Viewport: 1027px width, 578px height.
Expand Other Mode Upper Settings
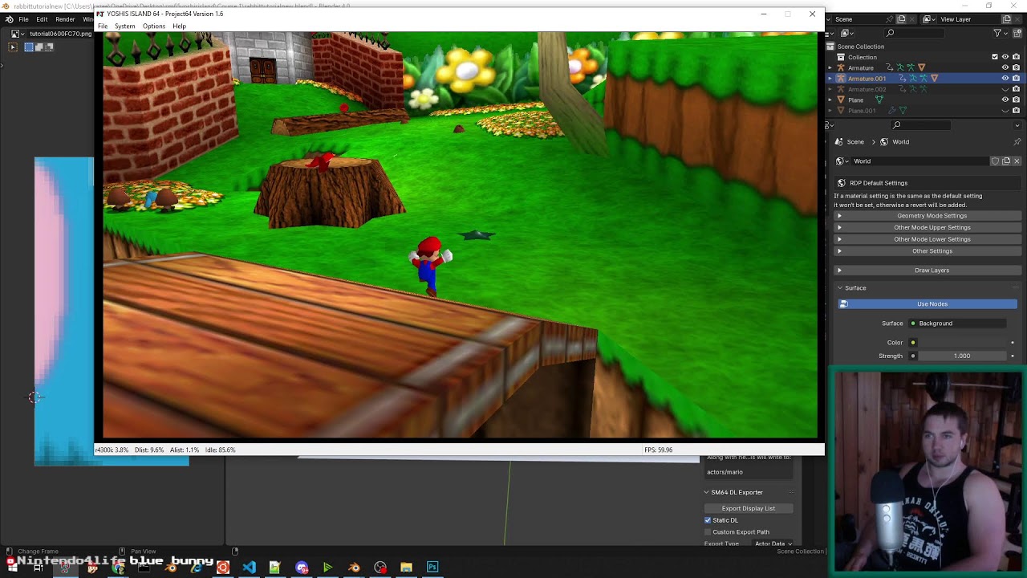pos(926,227)
